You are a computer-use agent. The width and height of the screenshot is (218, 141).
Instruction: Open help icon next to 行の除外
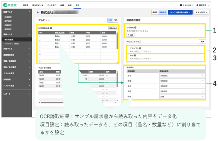point(135,28)
